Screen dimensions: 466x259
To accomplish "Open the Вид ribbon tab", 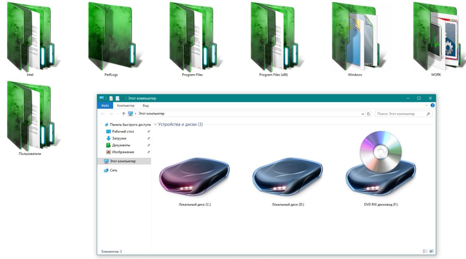I will 145,106.
